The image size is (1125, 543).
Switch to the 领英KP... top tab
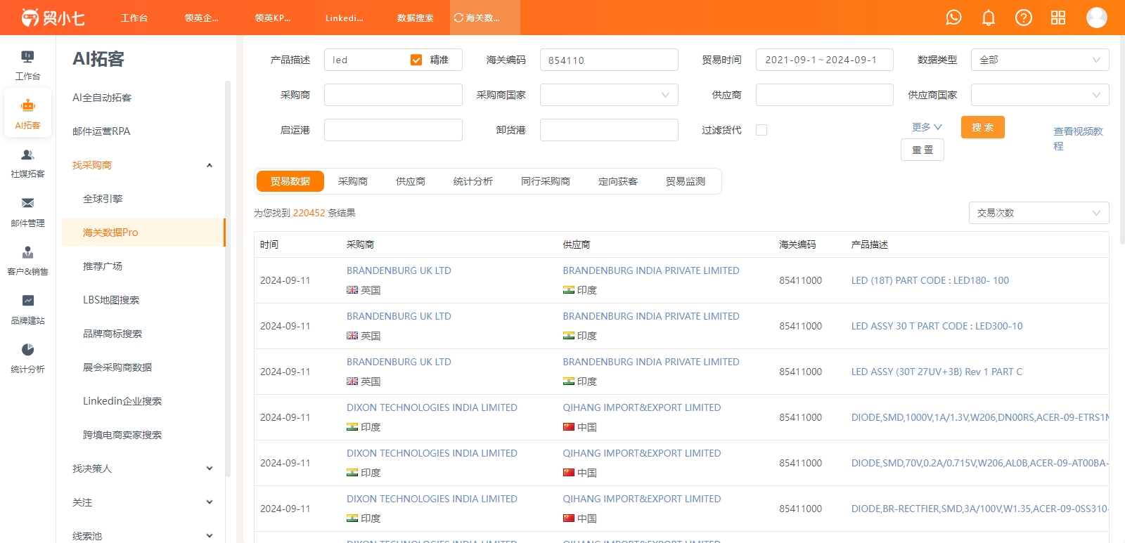[x=273, y=18]
